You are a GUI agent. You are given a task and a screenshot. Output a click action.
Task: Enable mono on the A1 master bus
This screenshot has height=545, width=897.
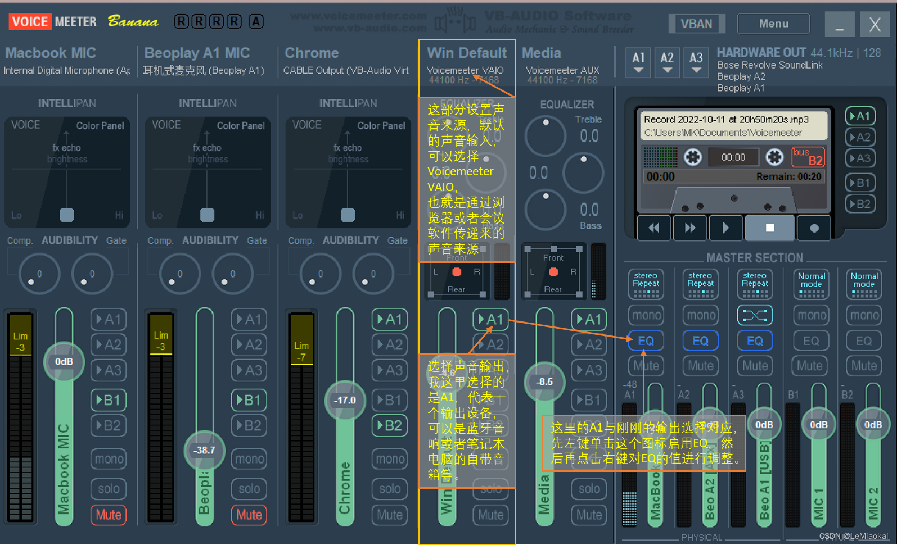(646, 315)
